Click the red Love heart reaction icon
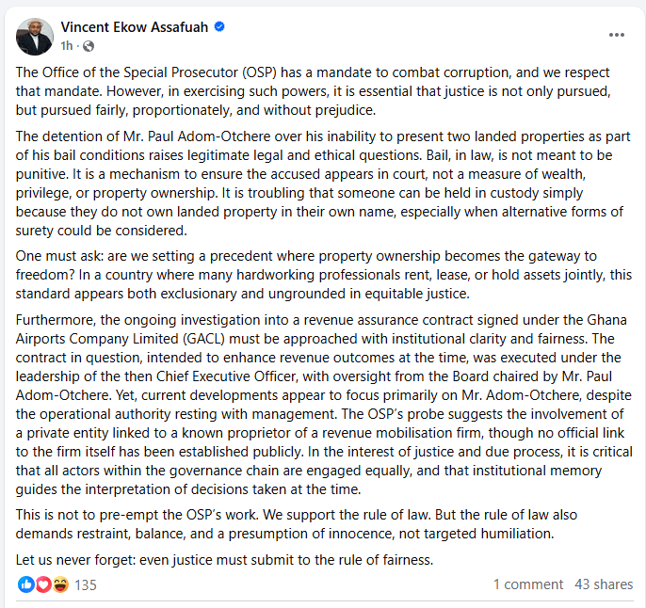The image size is (646, 608). 43,584
